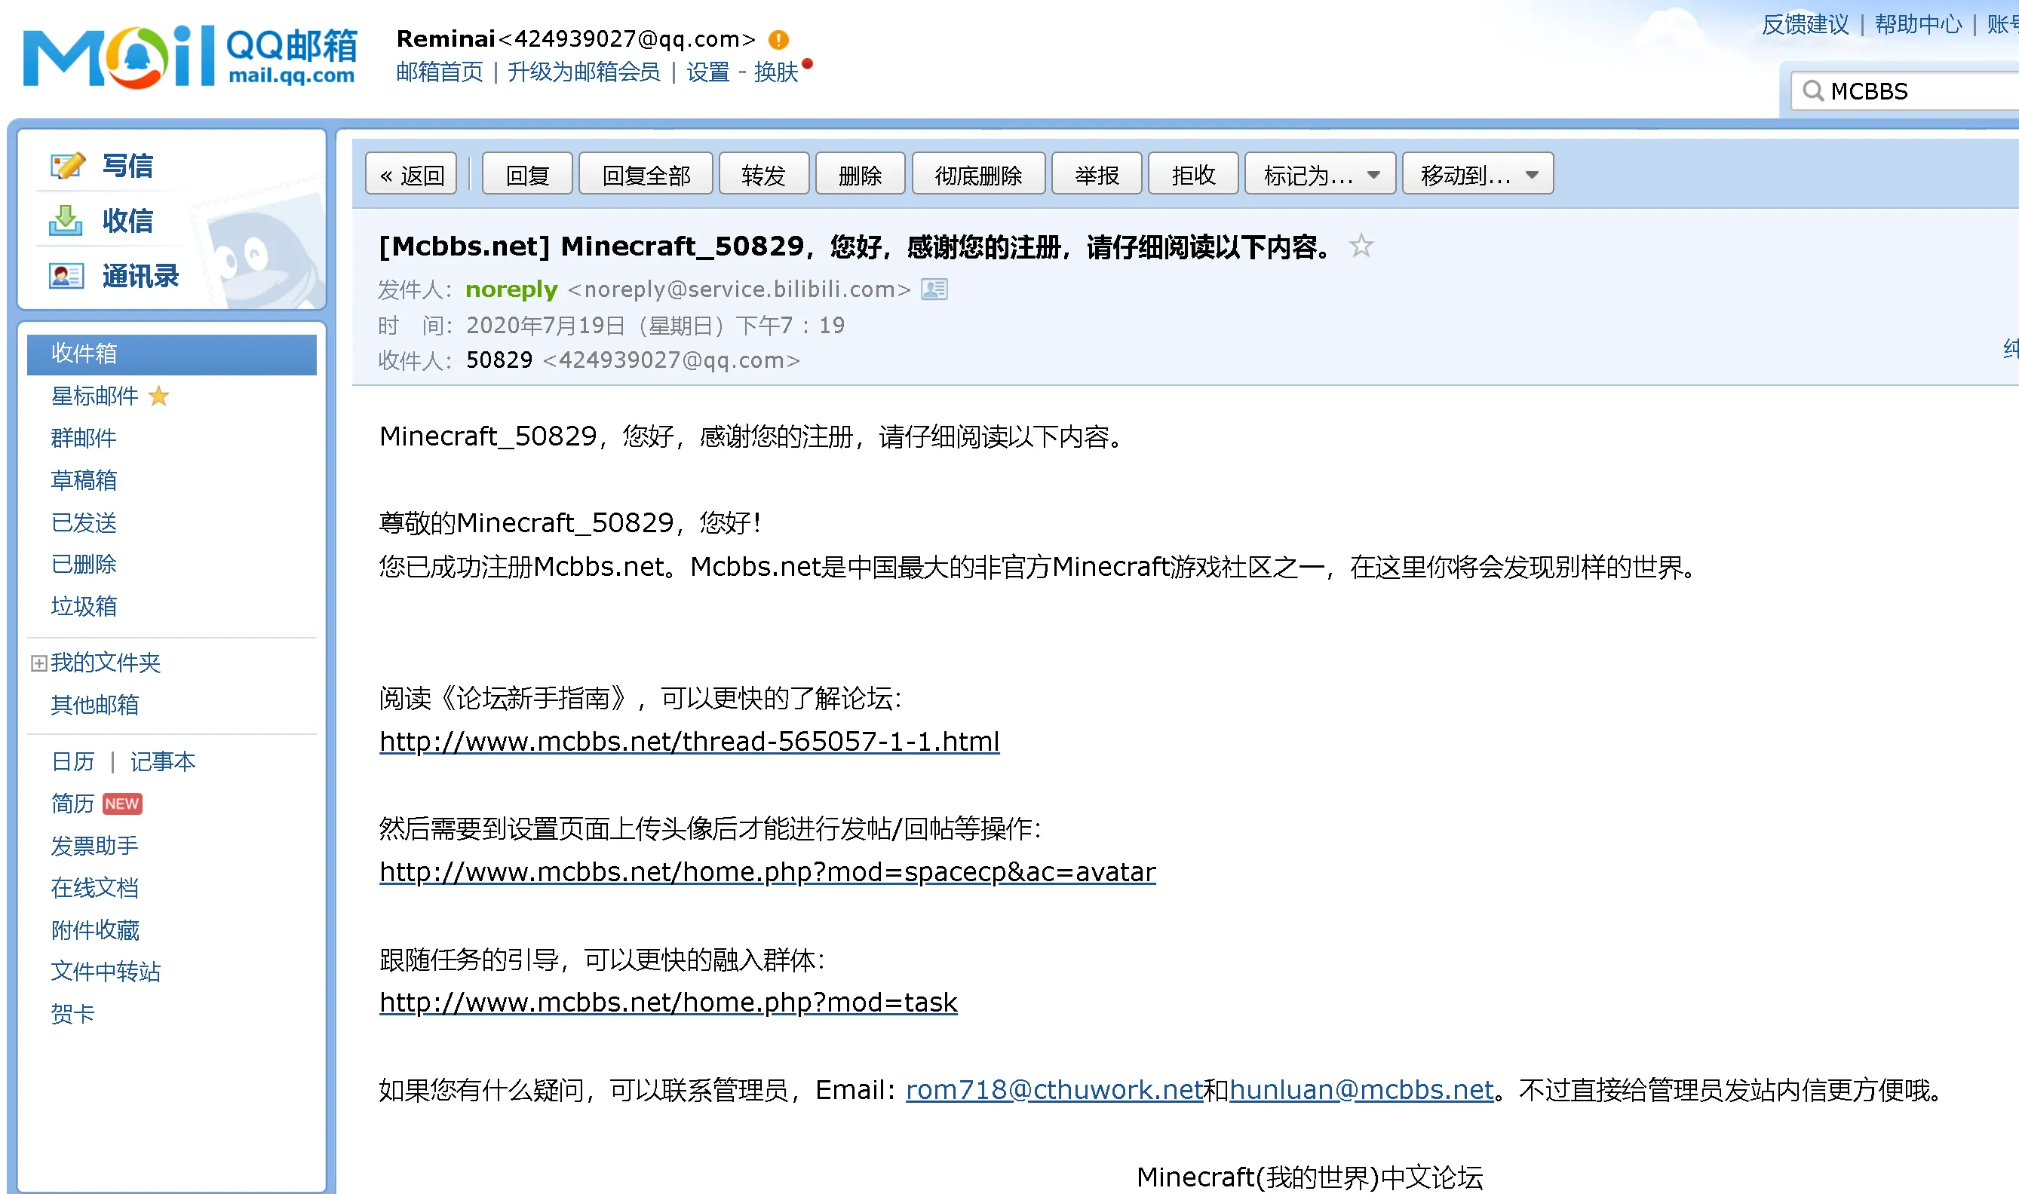Open 收信 to check mail
The width and height of the screenshot is (2019, 1194).
127,220
